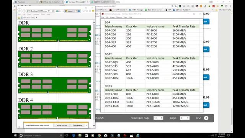Click the 10667 MB/s transfer rate cell

tap(180, 102)
